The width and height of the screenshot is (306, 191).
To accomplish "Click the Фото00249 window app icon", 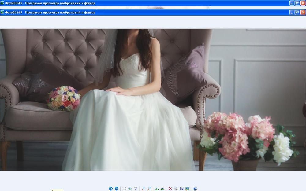I will 2,12.
